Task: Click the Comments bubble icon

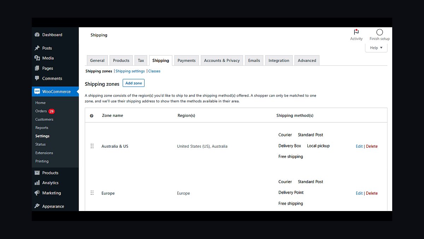Action: (x=37, y=79)
